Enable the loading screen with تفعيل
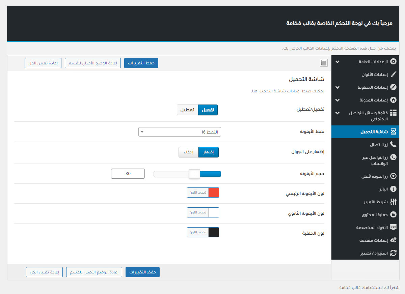 pos(208,110)
